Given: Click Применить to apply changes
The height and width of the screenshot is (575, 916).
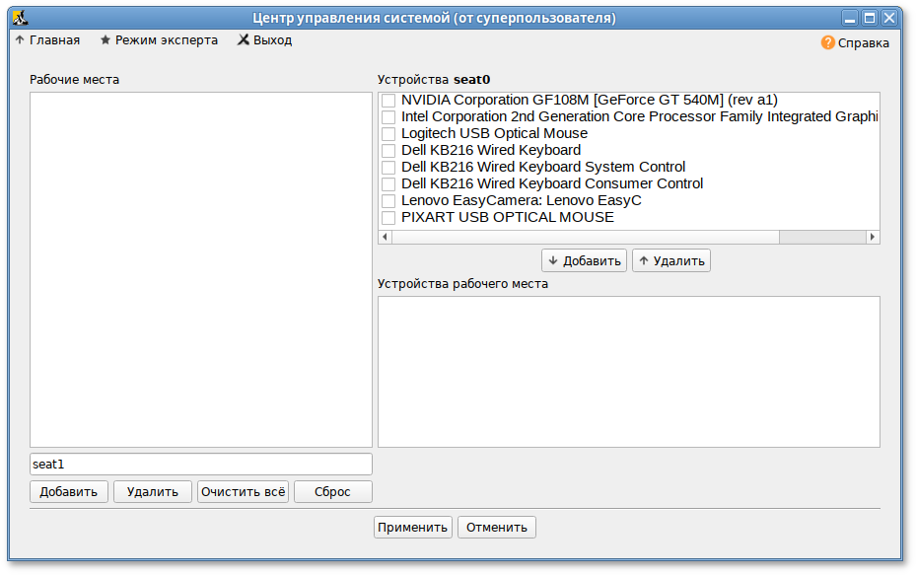Looking at the screenshot, I should click(x=412, y=528).
